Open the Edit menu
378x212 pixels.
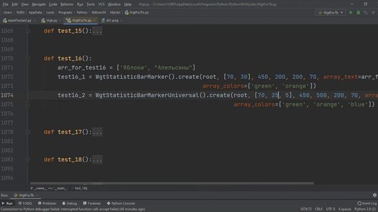[15, 4]
